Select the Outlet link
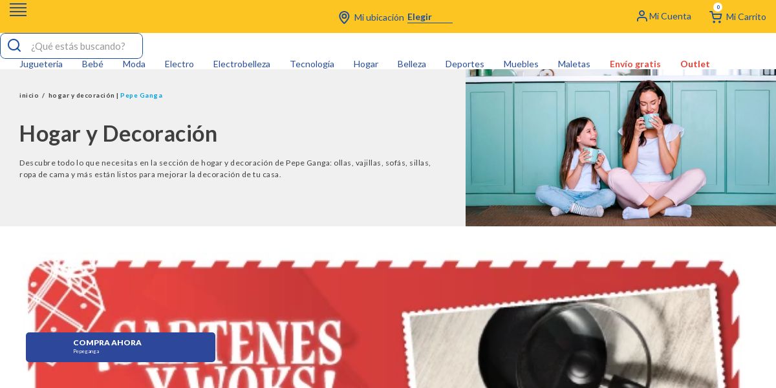This screenshot has width=776, height=388. click(695, 64)
